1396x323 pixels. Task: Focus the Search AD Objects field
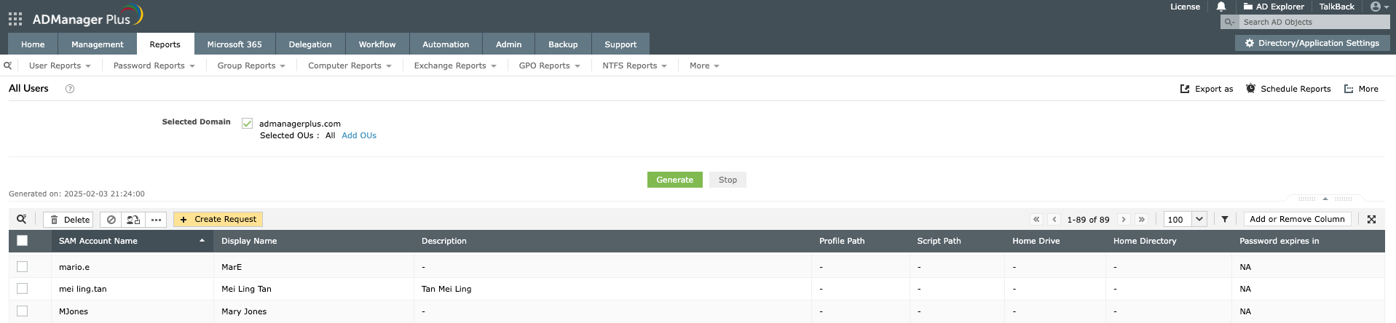coord(1314,22)
